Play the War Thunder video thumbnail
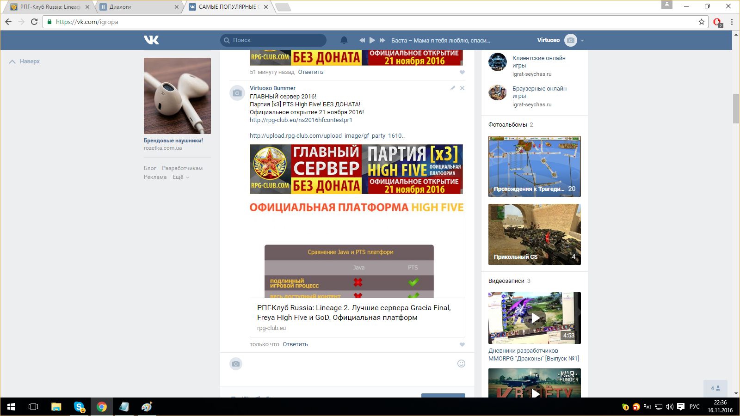 pyautogui.click(x=535, y=383)
